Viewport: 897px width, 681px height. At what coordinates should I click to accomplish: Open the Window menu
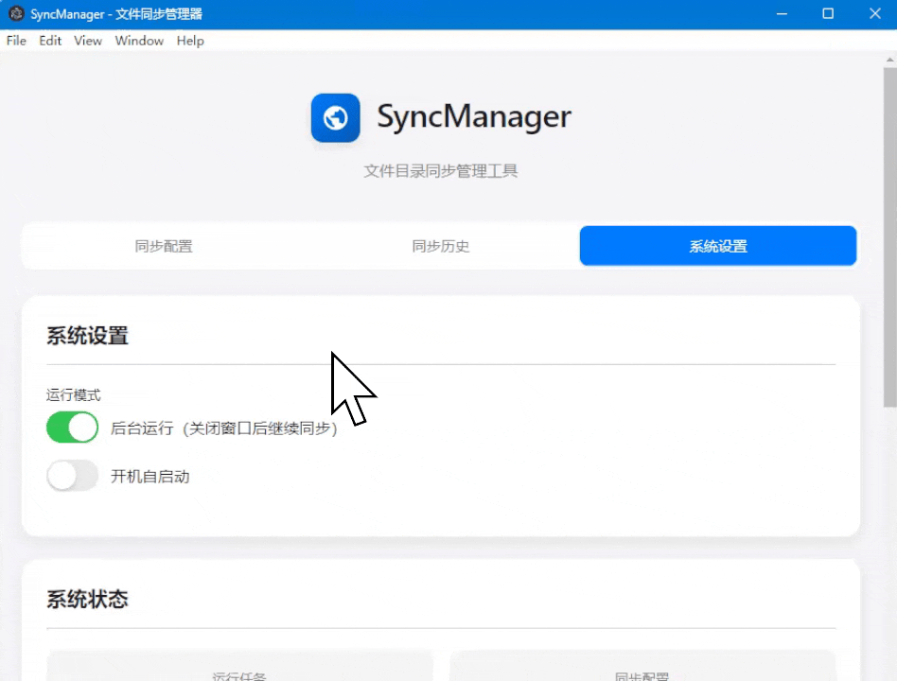pyautogui.click(x=139, y=41)
